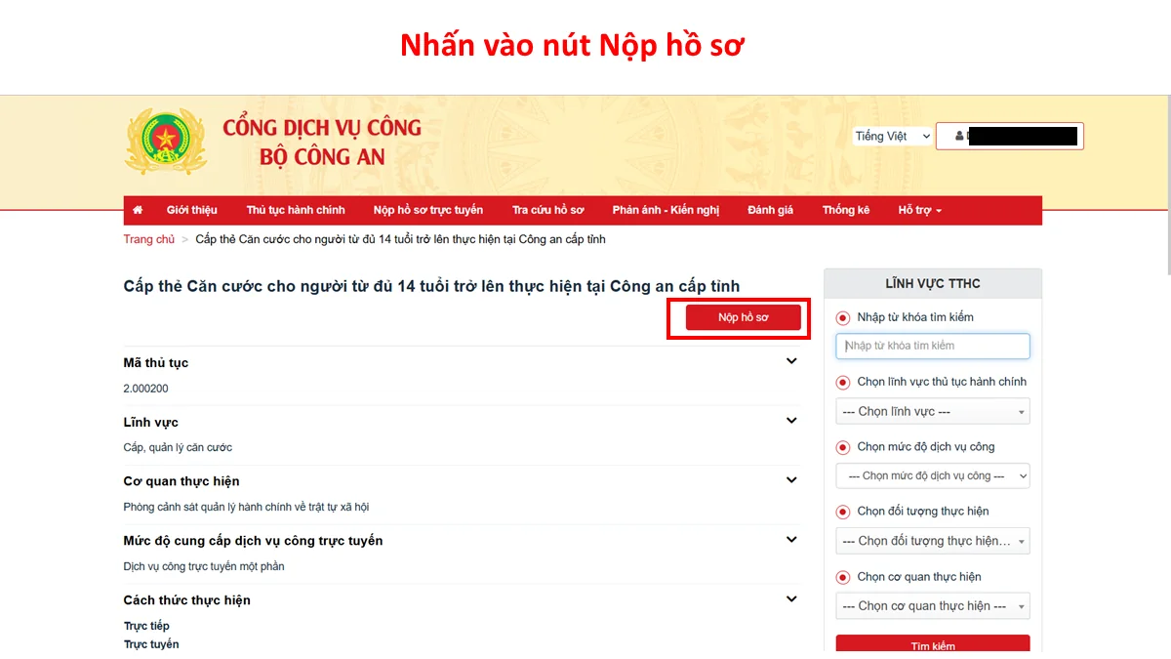Collapse Mức độ cung cấp dịch vụ section

click(791, 540)
